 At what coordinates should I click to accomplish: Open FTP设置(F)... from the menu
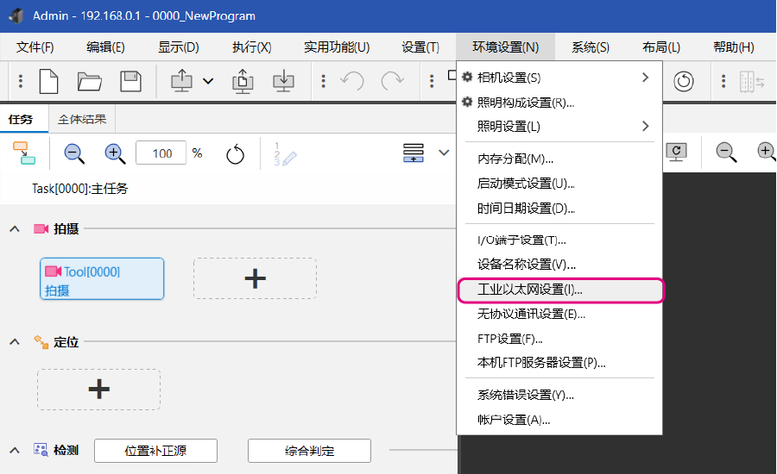(509, 339)
